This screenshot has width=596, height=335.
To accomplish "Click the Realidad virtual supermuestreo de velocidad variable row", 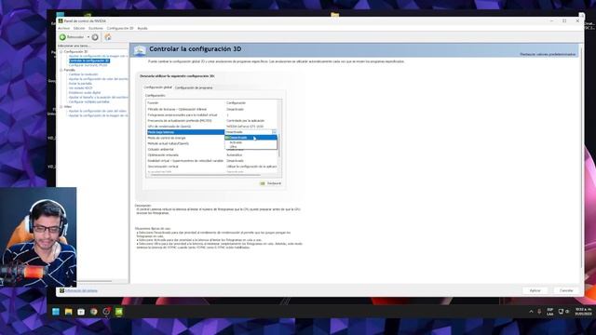I will pos(212,161).
